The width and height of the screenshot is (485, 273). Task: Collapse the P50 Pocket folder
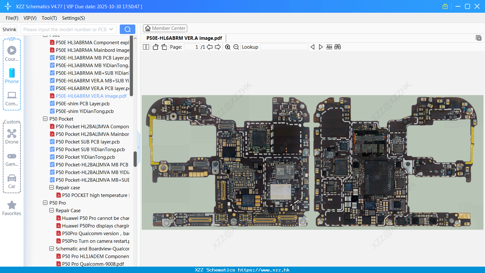[x=45, y=119]
